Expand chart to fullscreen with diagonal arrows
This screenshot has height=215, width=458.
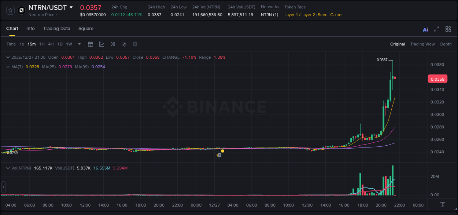436,29
